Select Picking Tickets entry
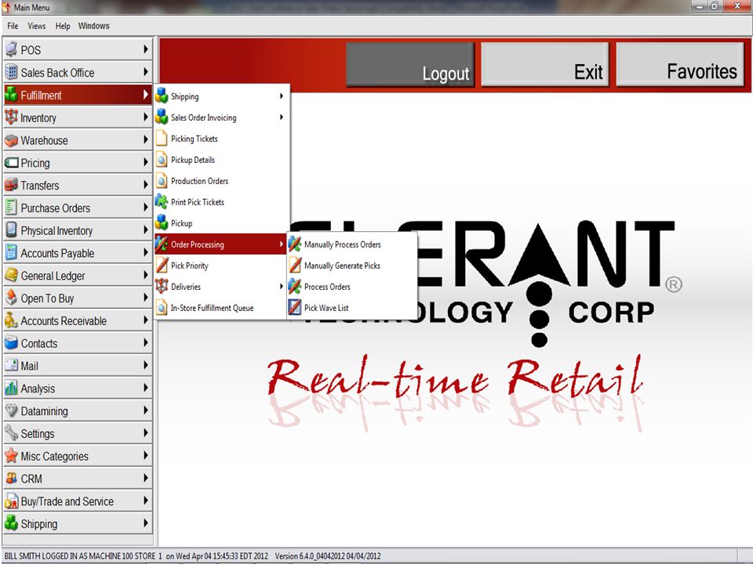Image resolution: width=753 pixels, height=564 pixels. [x=221, y=139]
